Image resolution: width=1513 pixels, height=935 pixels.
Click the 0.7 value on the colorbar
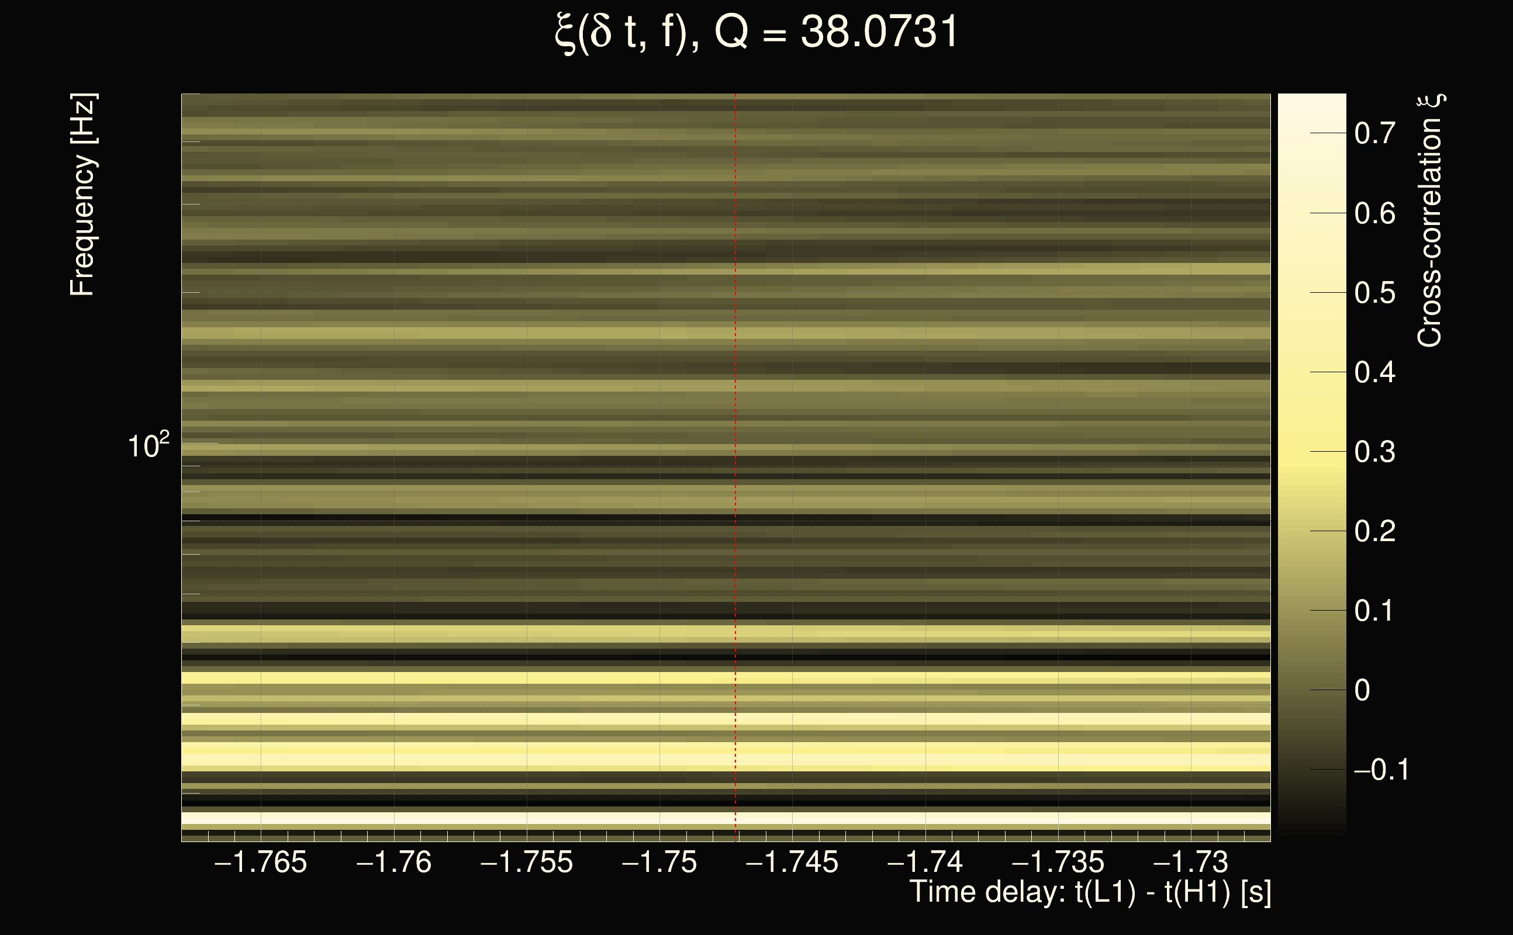[x=1374, y=134]
